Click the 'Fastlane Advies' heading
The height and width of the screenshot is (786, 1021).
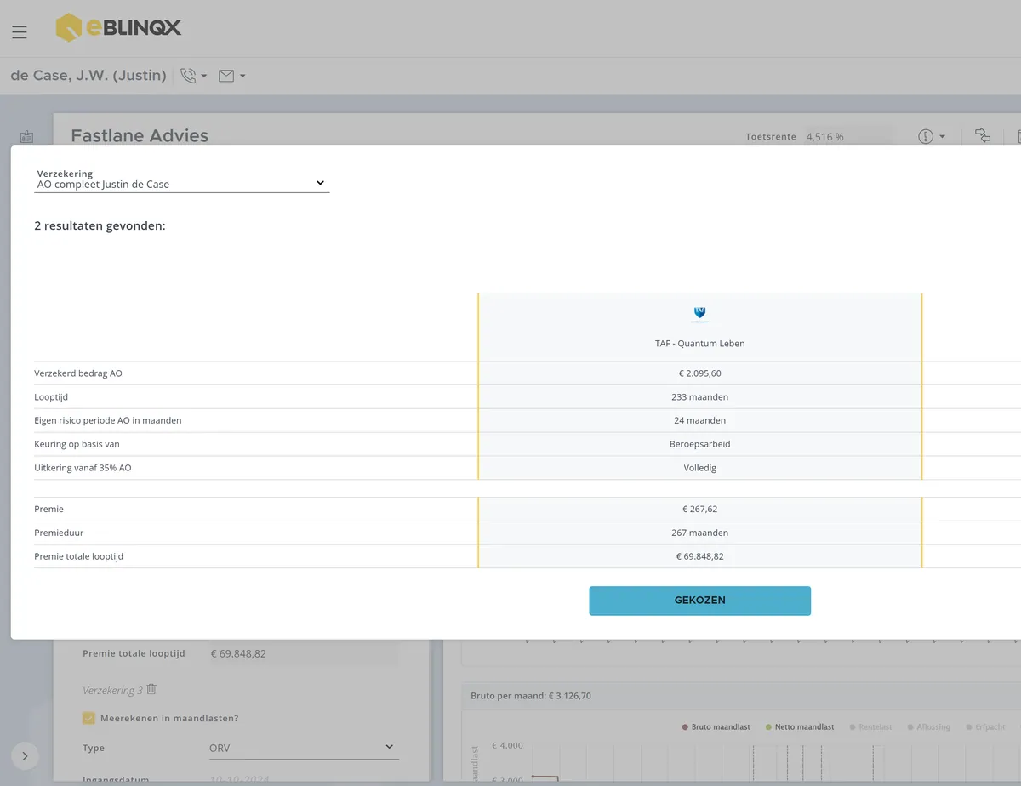(x=140, y=136)
